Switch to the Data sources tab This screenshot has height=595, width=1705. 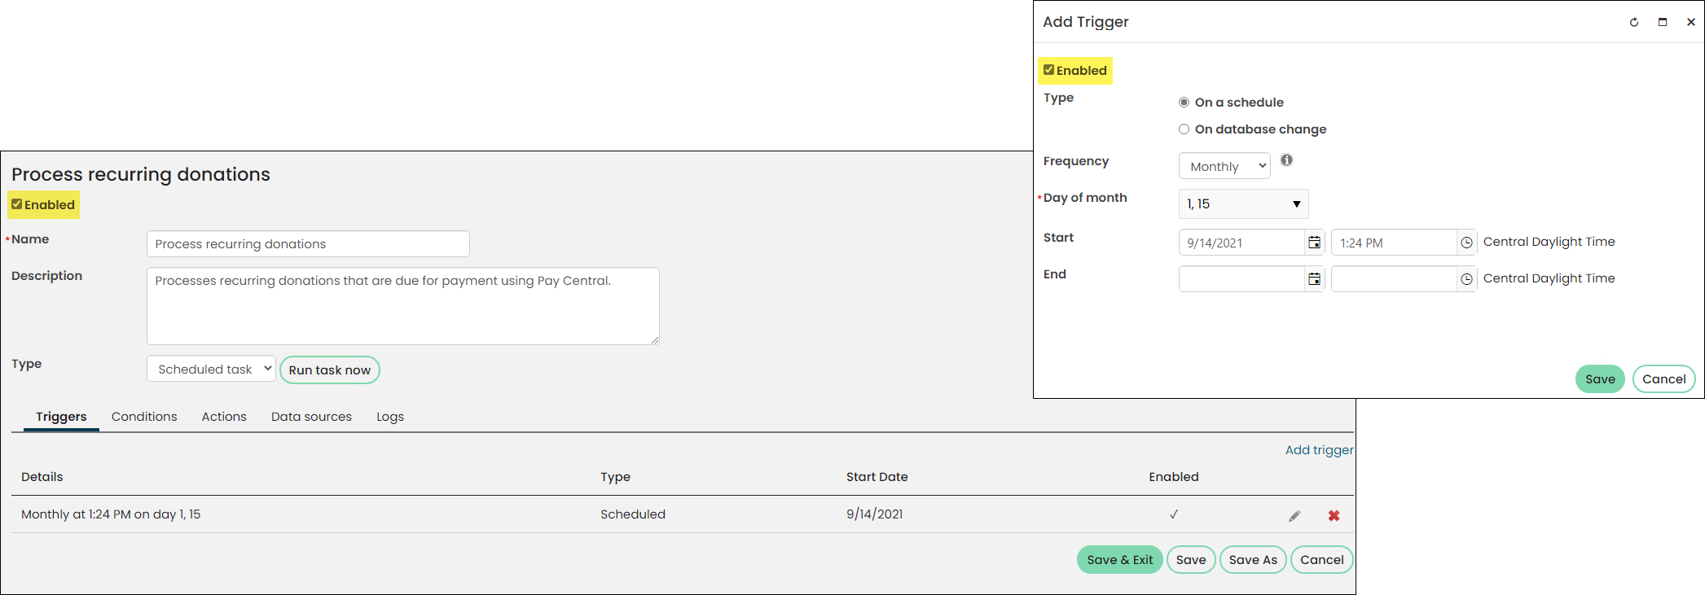pos(311,417)
